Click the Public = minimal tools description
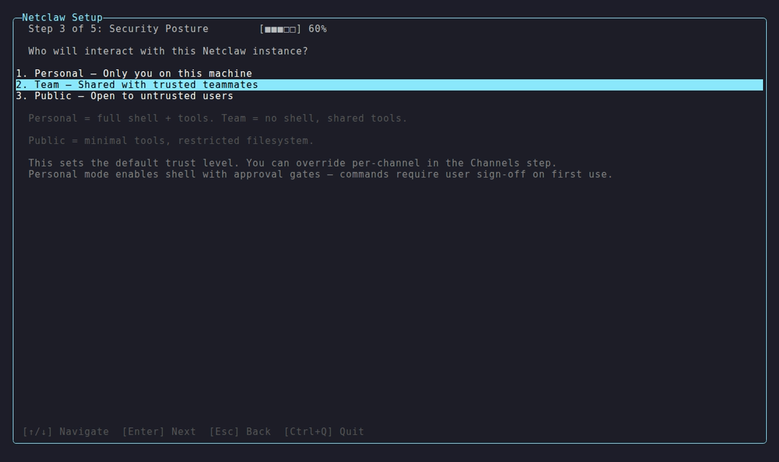The height and width of the screenshot is (462, 779). coord(171,141)
